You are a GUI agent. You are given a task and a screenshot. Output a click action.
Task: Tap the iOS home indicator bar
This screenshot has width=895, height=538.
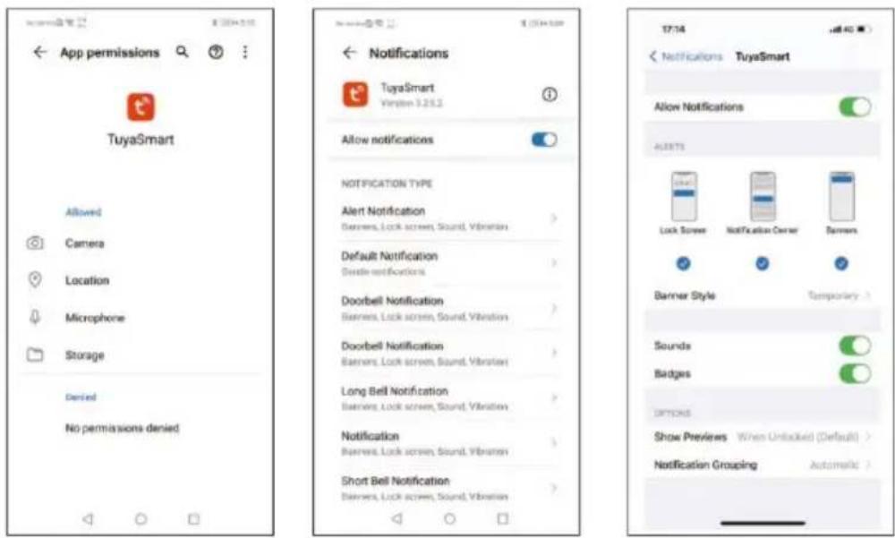tap(763, 523)
